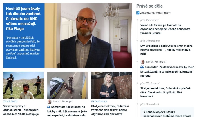
Task: Select the EKONOMIKA category label
Action: (99, 101)
